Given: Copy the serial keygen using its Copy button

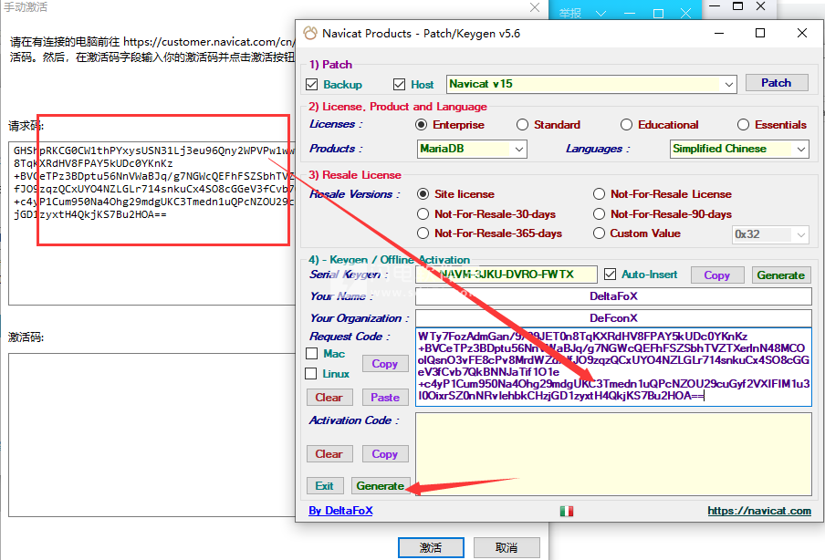Looking at the screenshot, I should [716, 275].
